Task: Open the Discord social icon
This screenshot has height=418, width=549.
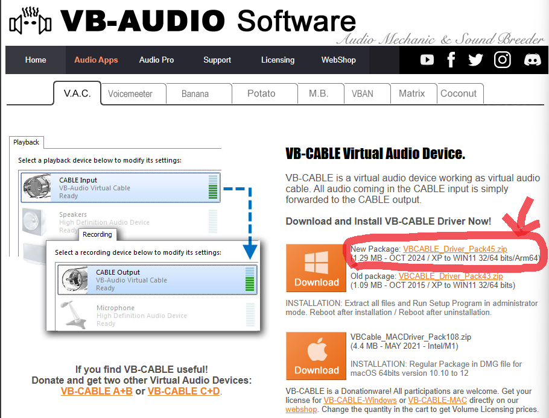Action: (532, 60)
